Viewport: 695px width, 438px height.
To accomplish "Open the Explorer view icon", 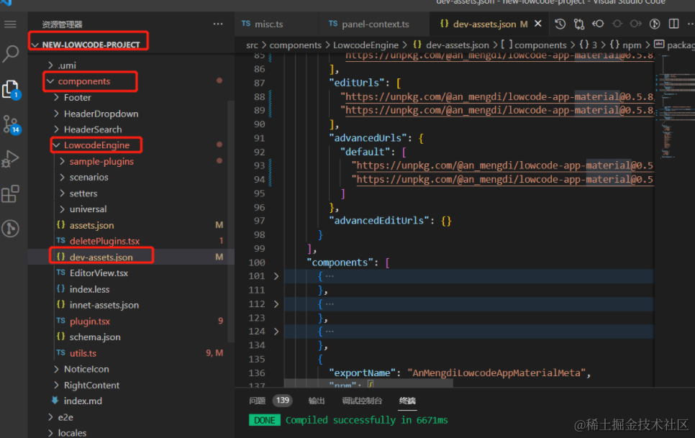I will [10, 89].
